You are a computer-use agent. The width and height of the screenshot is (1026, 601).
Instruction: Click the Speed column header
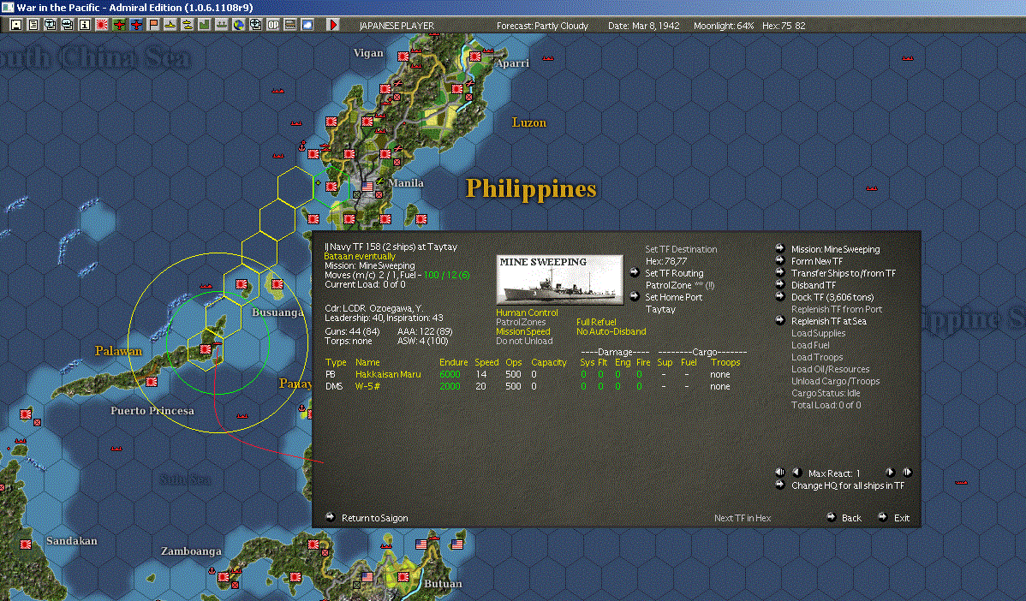[x=486, y=362]
